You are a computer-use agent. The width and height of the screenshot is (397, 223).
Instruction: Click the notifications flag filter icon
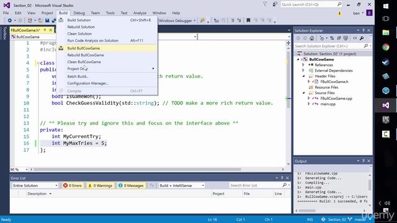point(265,4)
